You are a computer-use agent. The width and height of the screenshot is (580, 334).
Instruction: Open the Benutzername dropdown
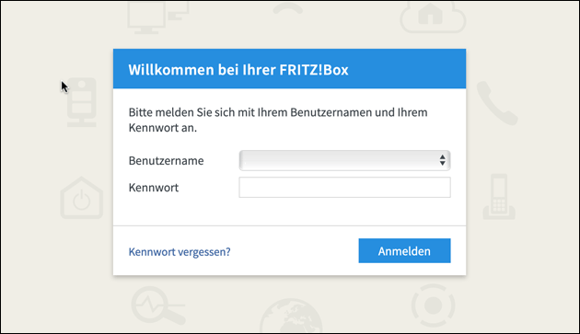click(x=344, y=160)
